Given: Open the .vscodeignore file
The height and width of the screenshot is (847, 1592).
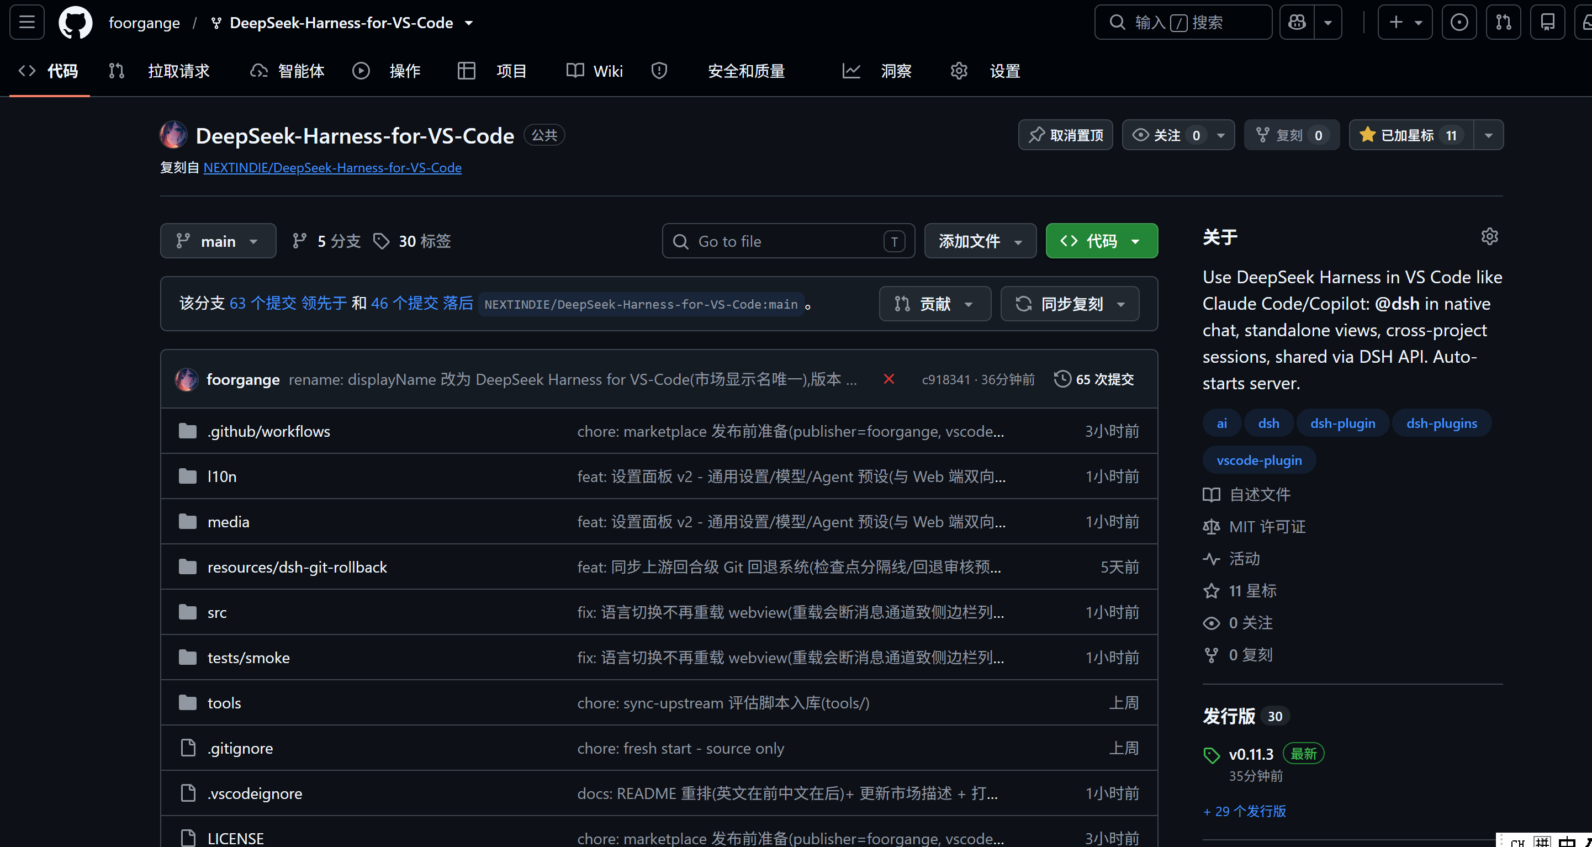Looking at the screenshot, I should pyautogui.click(x=255, y=793).
